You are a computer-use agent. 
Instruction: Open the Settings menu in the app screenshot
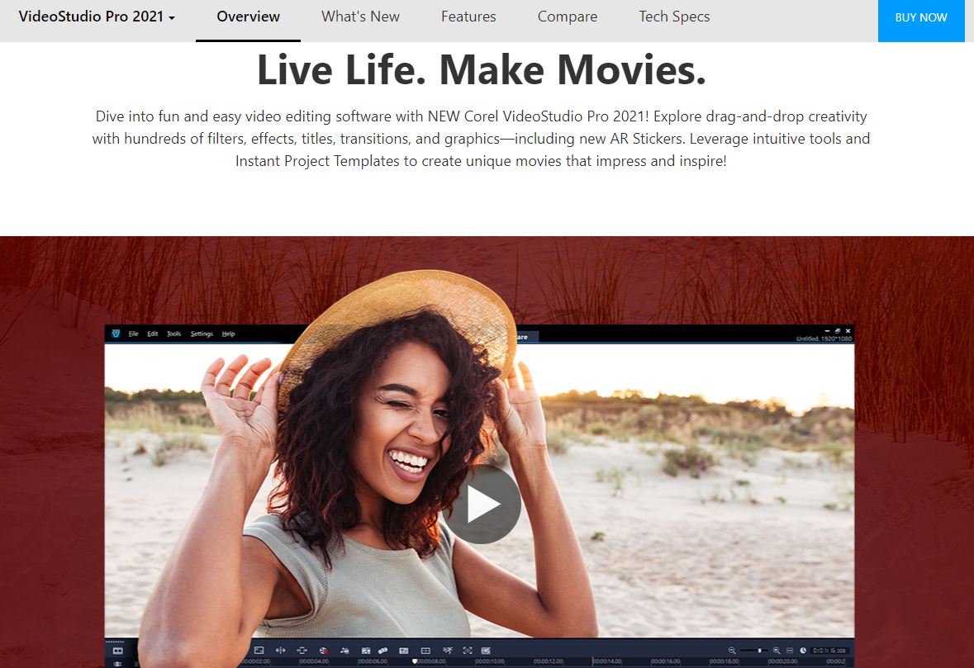(202, 334)
